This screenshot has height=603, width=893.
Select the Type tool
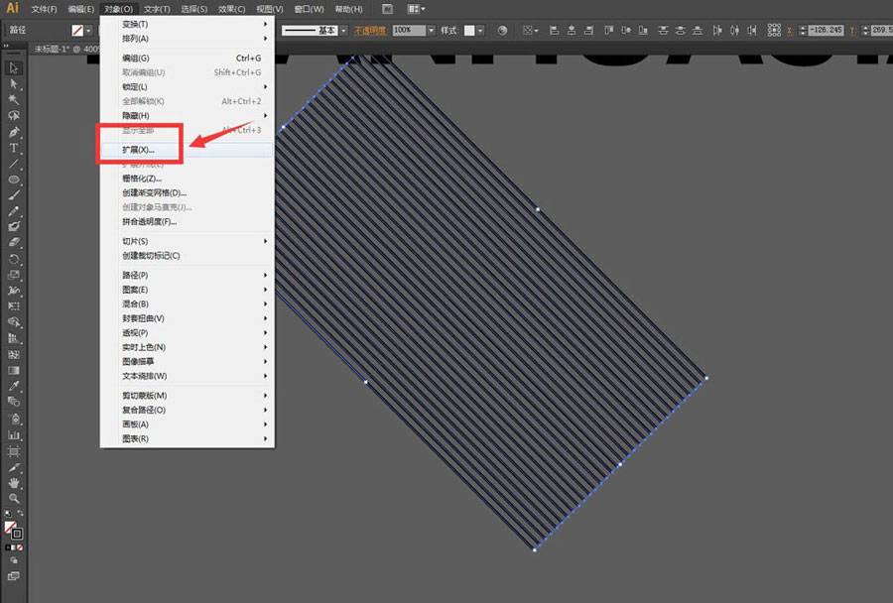(x=14, y=148)
